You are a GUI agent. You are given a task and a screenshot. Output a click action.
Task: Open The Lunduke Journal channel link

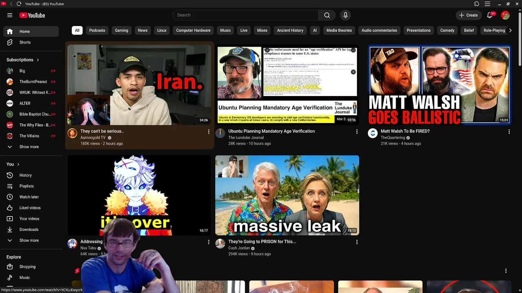click(x=246, y=138)
